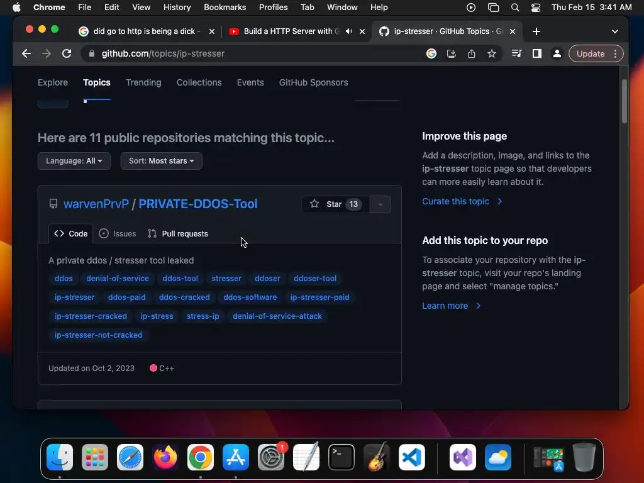This screenshot has width=644, height=483.
Task: Open the Bookmarks menu in menu bar
Action: 225,8
